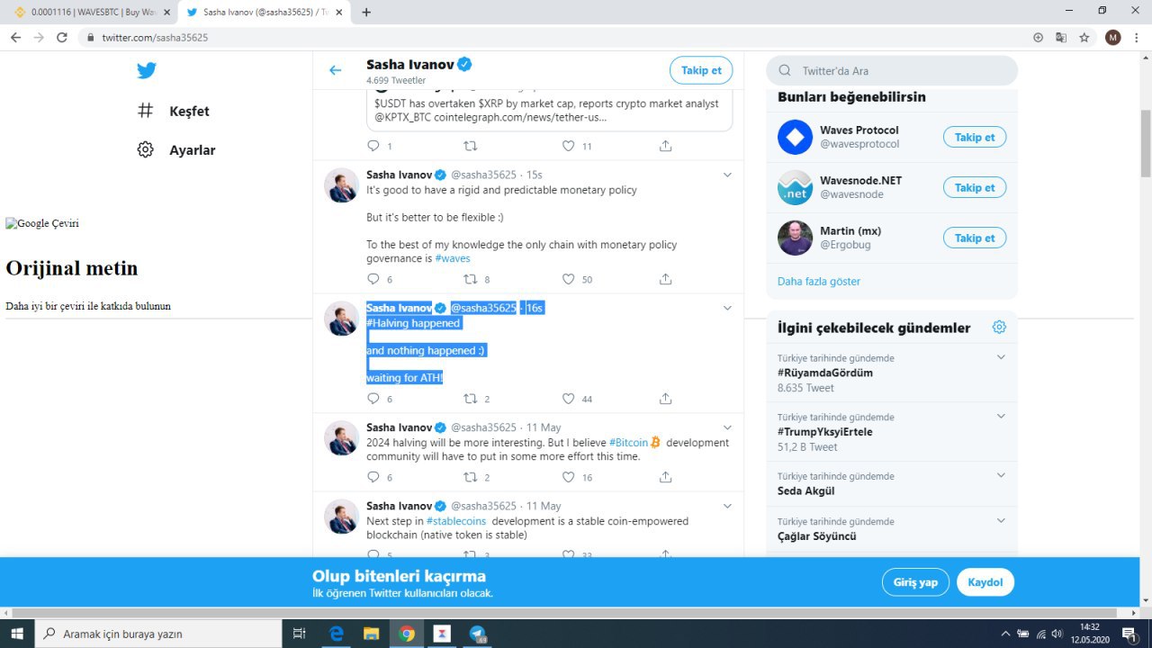Open the #stablecoins hashtag link

click(456, 521)
